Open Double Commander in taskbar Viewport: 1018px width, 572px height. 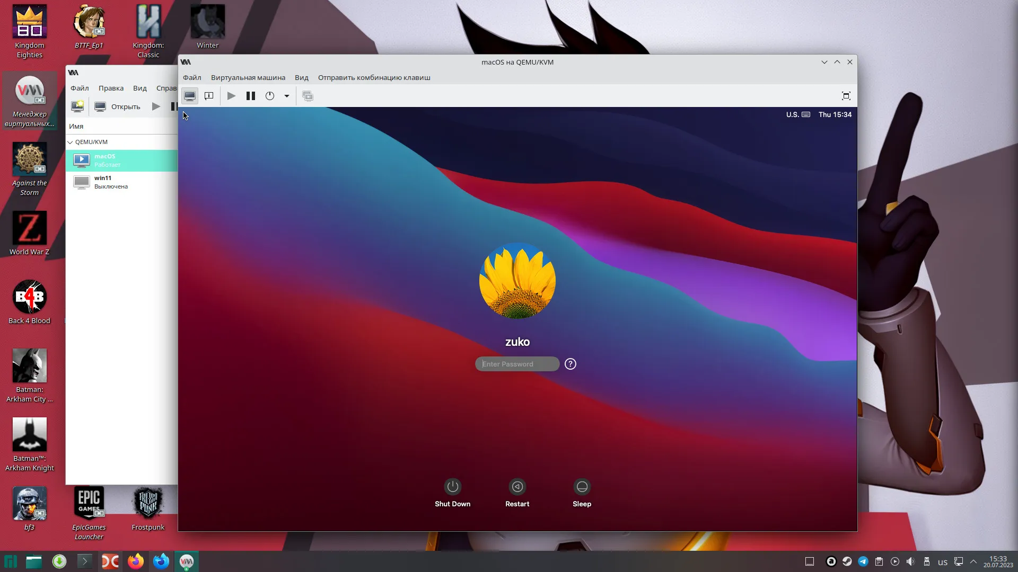110,561
